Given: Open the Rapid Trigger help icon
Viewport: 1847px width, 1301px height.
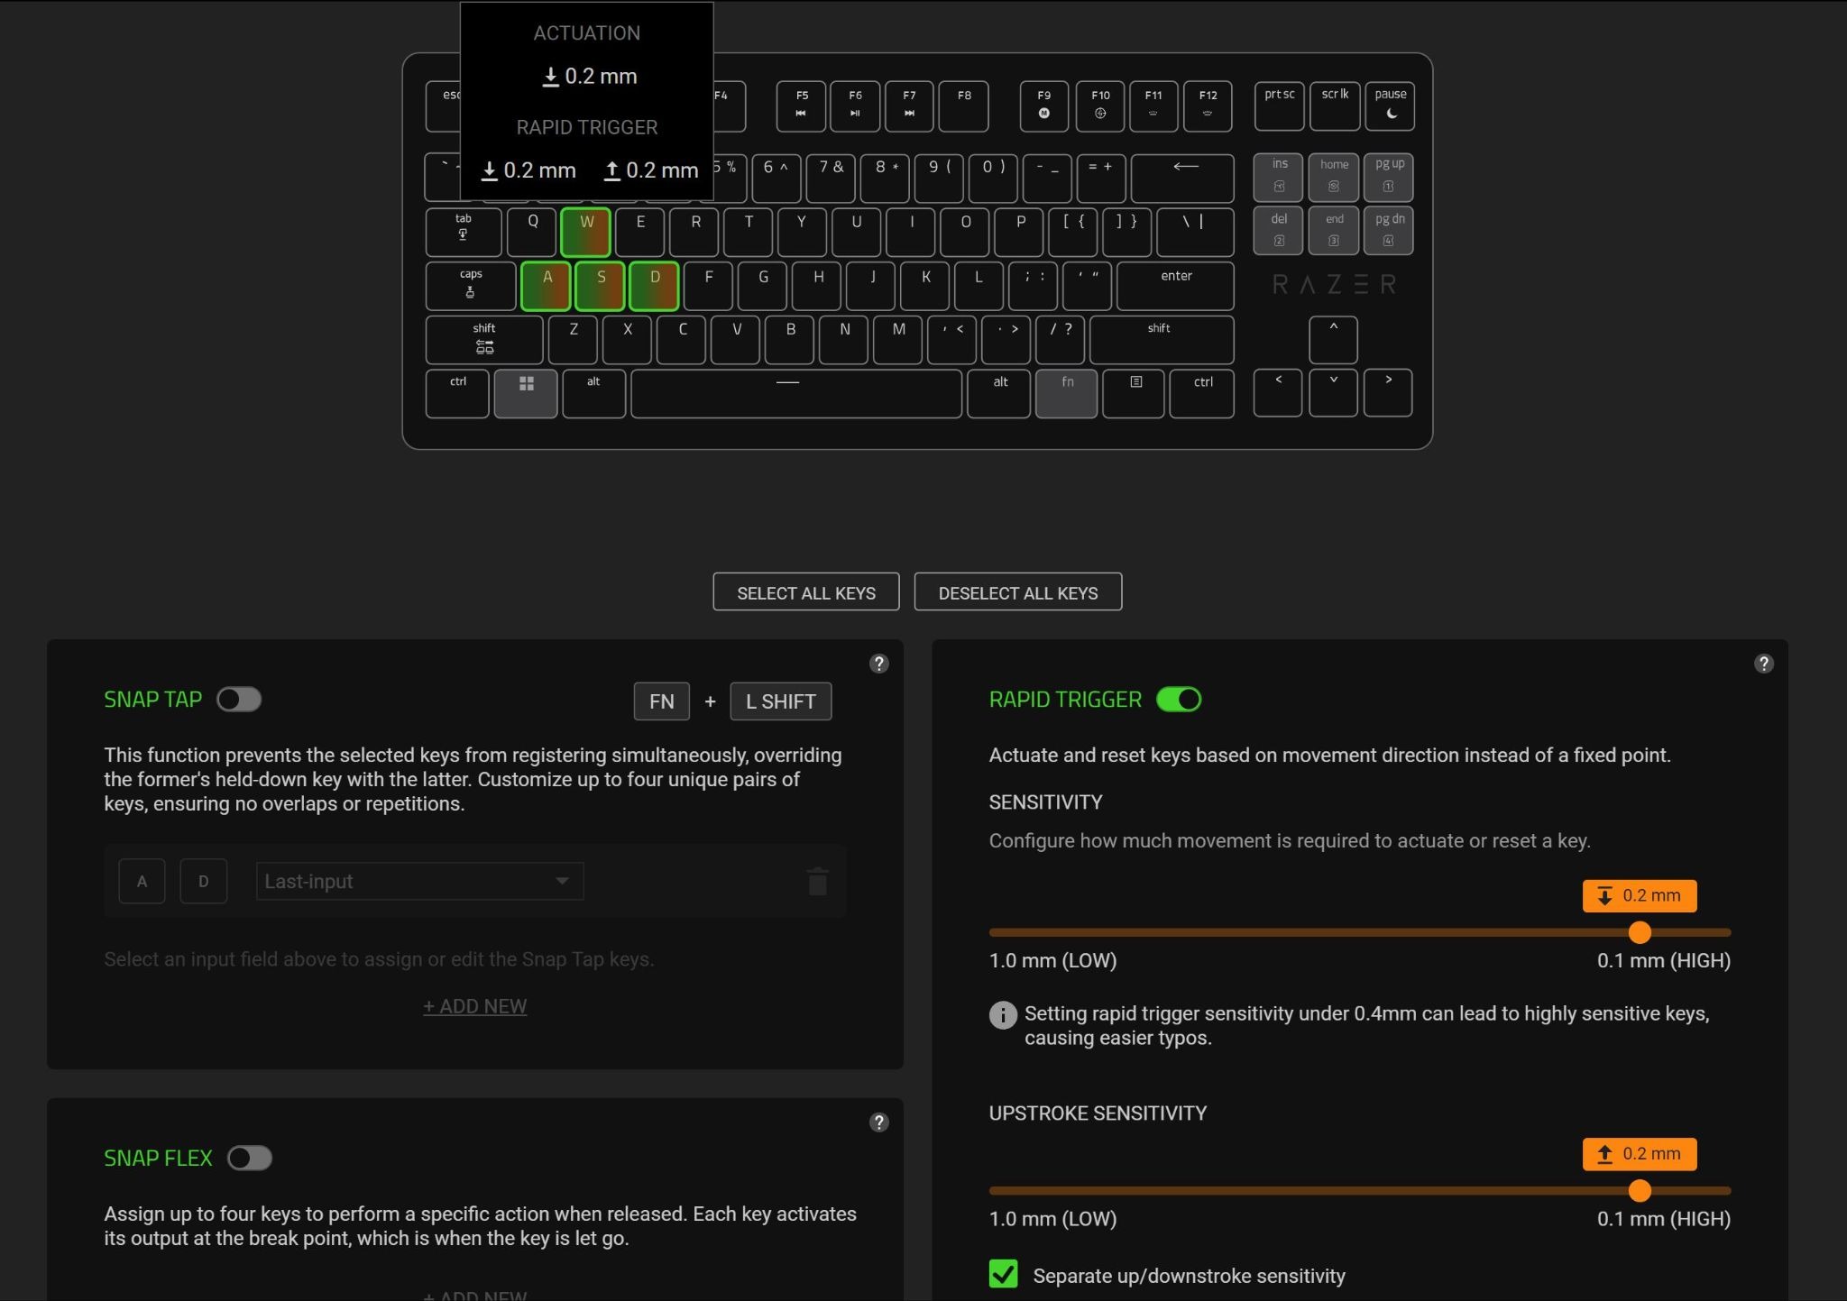Looking at the screenshot, I should point(1763,664).
